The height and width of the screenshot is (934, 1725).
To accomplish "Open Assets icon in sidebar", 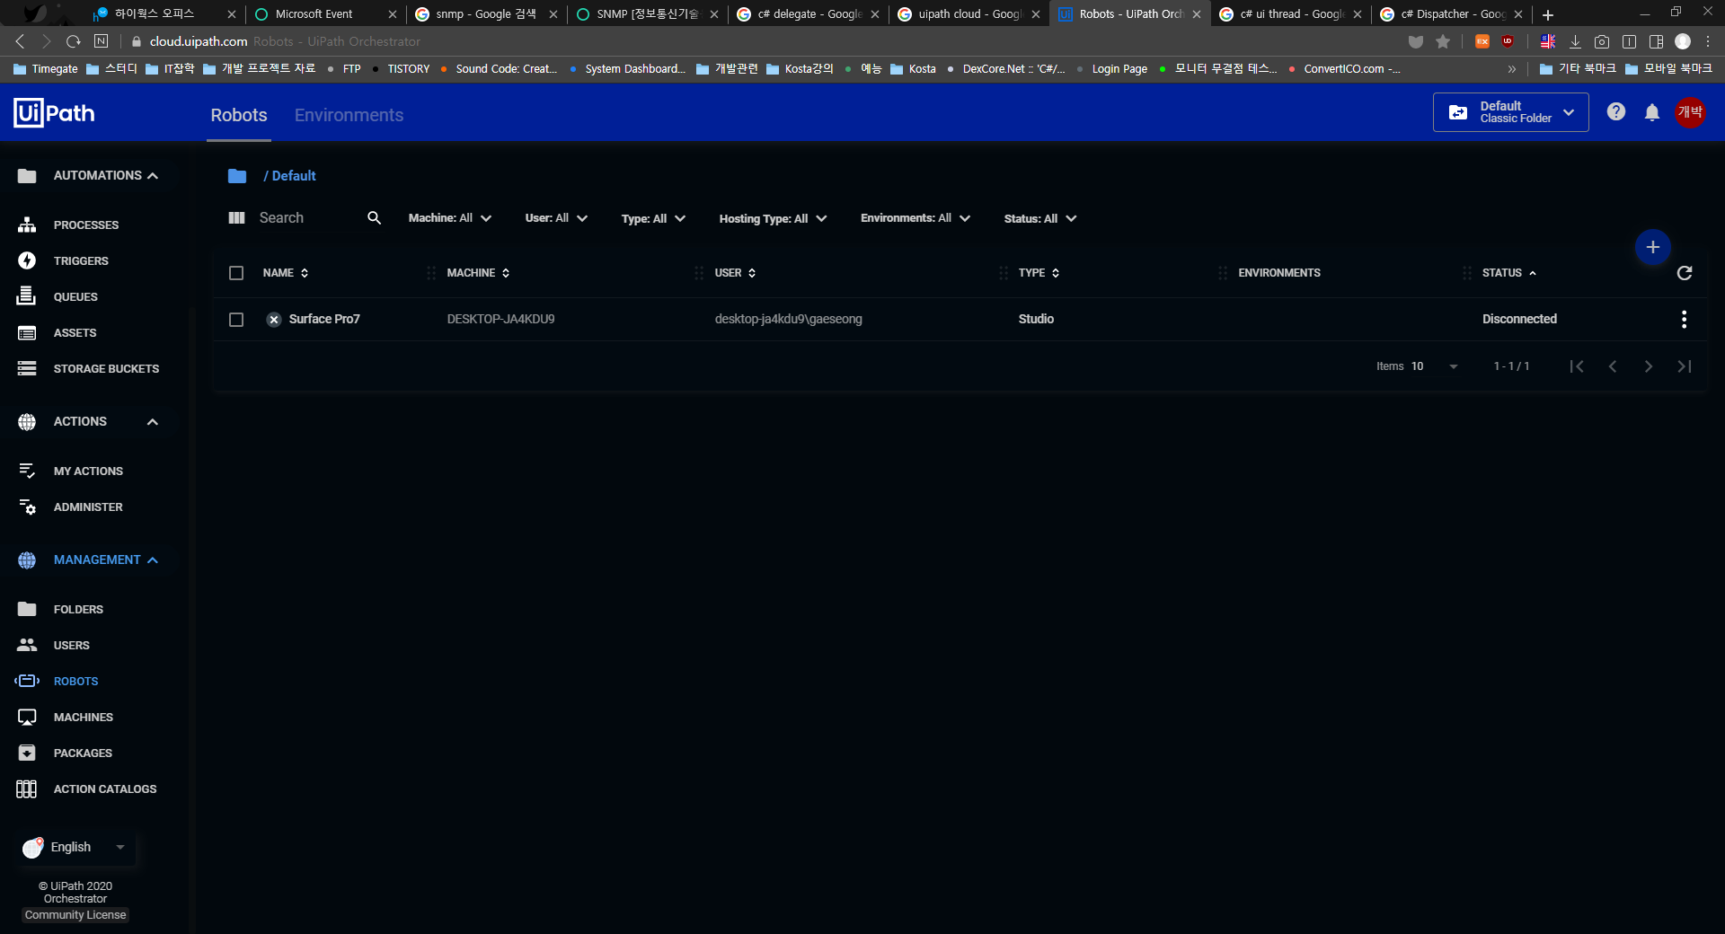I will coord(27,332).
